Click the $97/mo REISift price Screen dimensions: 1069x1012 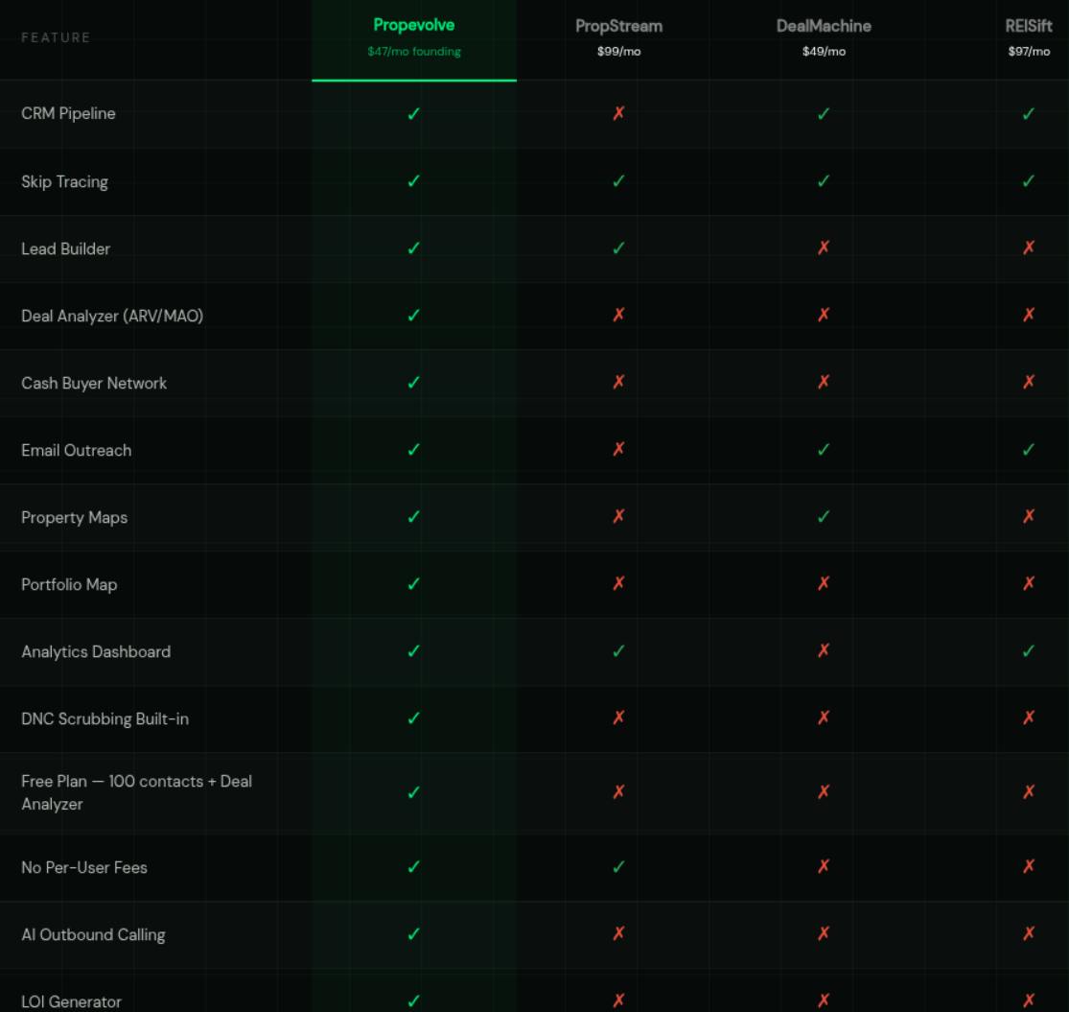pyautogui.click(x=1029, y=51)
